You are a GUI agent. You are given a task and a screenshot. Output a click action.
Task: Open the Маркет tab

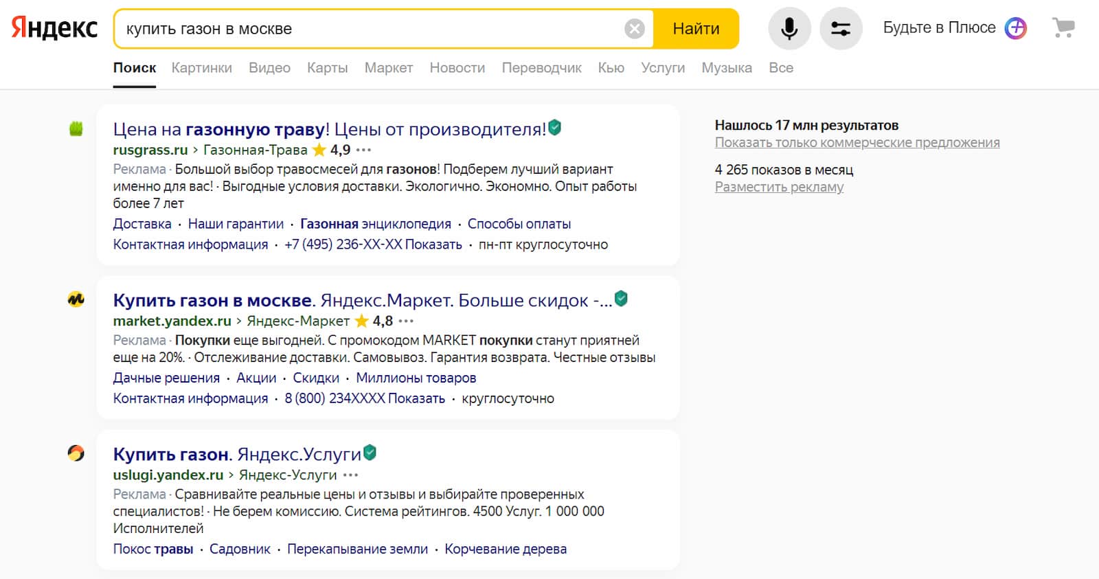coord(389,68)
